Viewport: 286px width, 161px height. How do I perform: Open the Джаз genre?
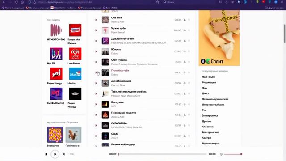coord(205,93)
